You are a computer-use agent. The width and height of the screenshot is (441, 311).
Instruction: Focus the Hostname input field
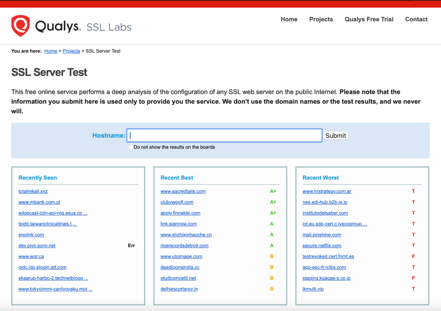(224, 135)
